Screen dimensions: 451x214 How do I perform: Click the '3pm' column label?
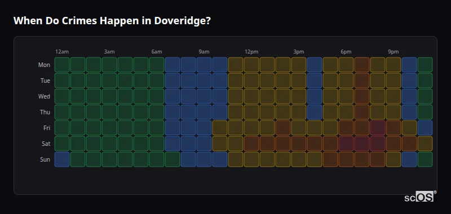[299, 52]
